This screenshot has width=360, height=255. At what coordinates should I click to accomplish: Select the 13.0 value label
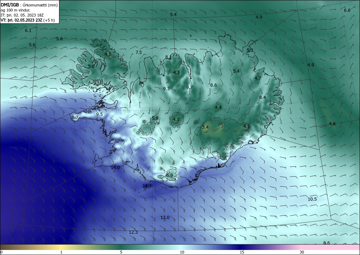[165, 218]
